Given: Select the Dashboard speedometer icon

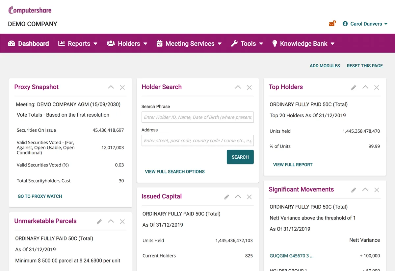Looking at the screenshot, I should pos(12,43).
